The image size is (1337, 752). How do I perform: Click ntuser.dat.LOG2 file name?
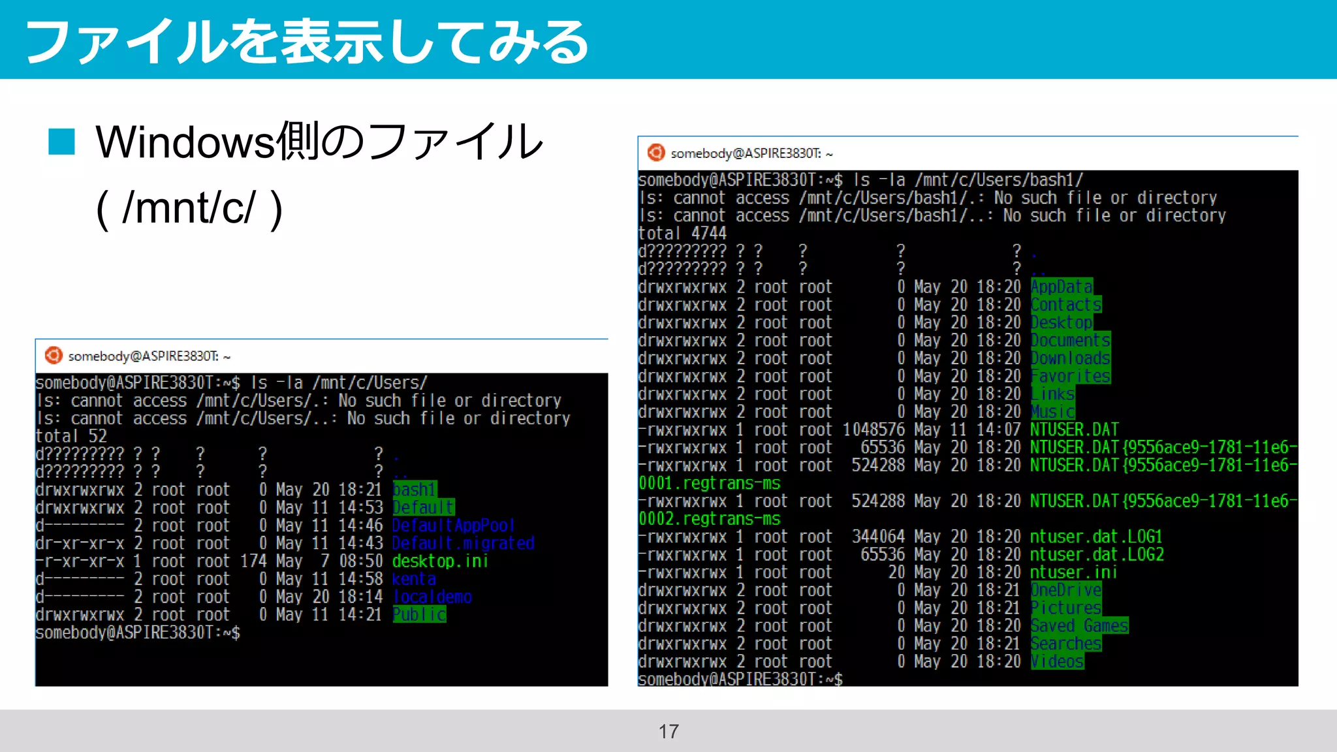click(x=1097, y=554)
